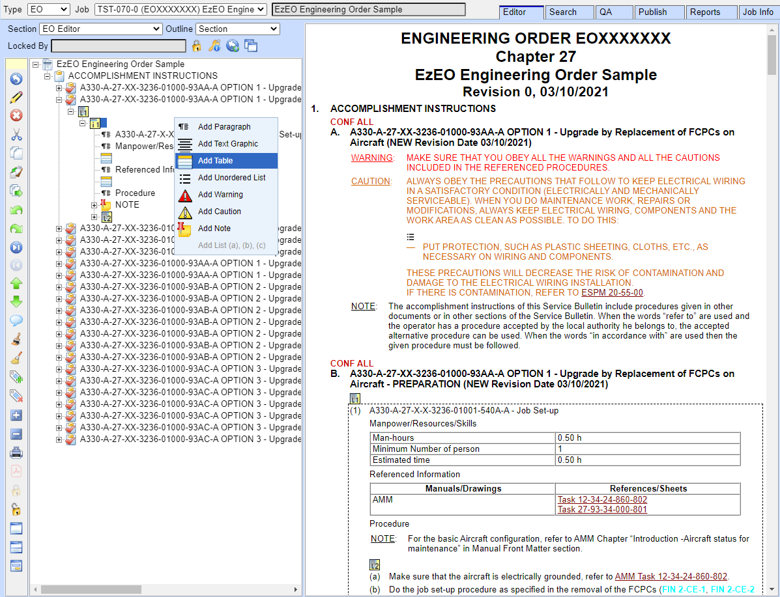Switch to the QA tab
This screenshot has height=597, width=780.
[614, 12]
